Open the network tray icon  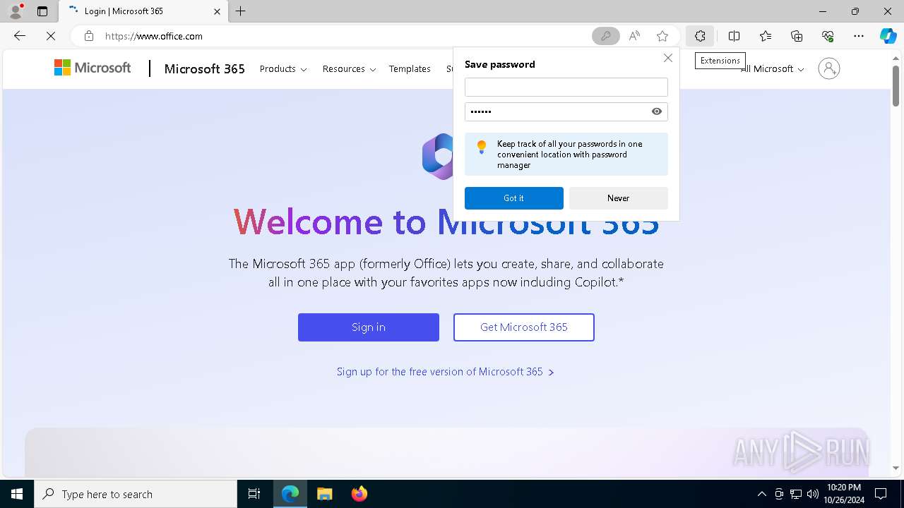[796, 494]
